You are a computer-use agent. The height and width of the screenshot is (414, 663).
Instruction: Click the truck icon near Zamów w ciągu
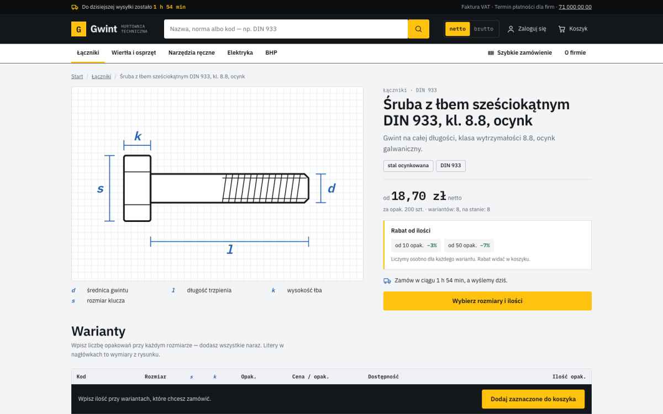coord(387,280)
